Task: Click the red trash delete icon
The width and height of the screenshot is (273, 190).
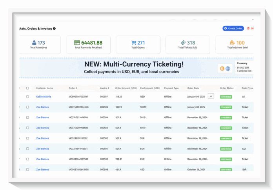Action: (248, 29)
